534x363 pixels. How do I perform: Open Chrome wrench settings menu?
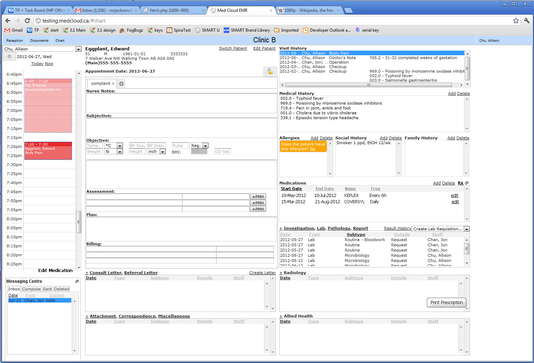click(x=527, y=20)
